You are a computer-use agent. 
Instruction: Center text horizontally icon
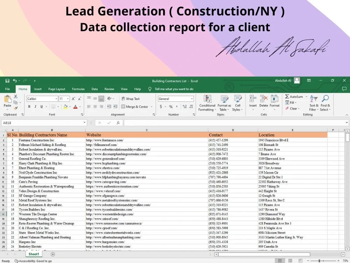pyautogui.click(x=95, y=107)
